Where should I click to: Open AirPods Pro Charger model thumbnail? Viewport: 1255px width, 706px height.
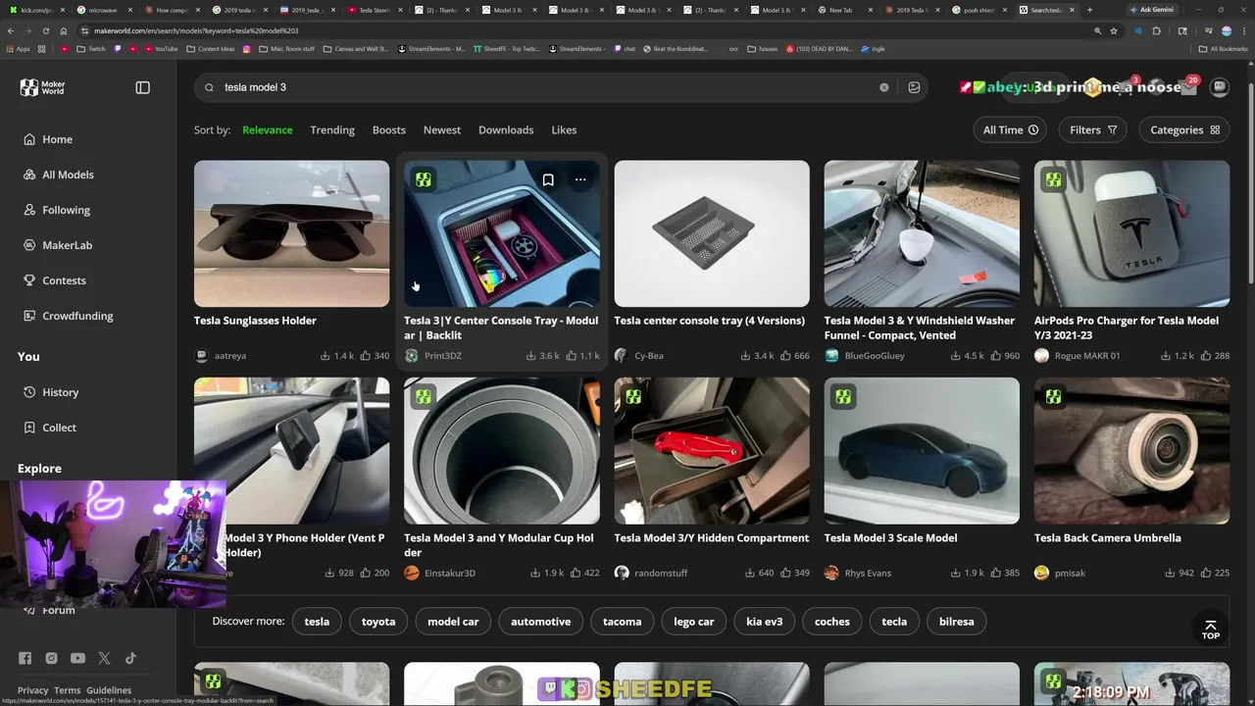[1131, 233]
